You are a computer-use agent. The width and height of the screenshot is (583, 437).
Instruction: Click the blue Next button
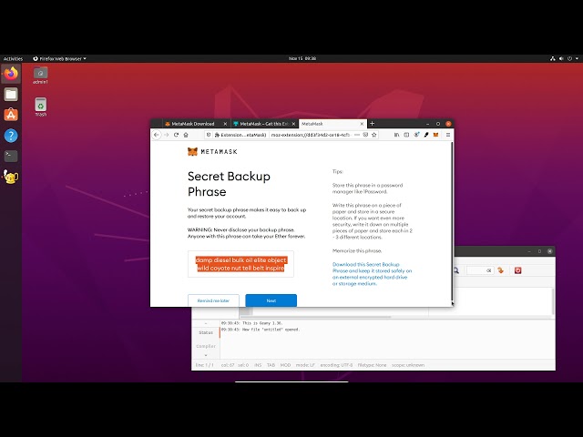(271, 300)
